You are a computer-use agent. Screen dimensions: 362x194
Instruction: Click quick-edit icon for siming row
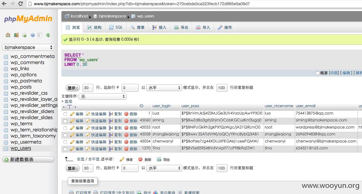88,121
